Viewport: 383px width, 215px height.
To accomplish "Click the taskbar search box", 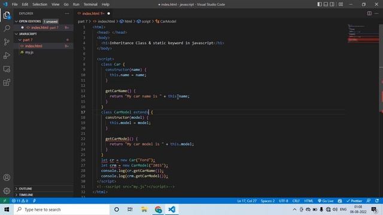I will click(62, 210).
